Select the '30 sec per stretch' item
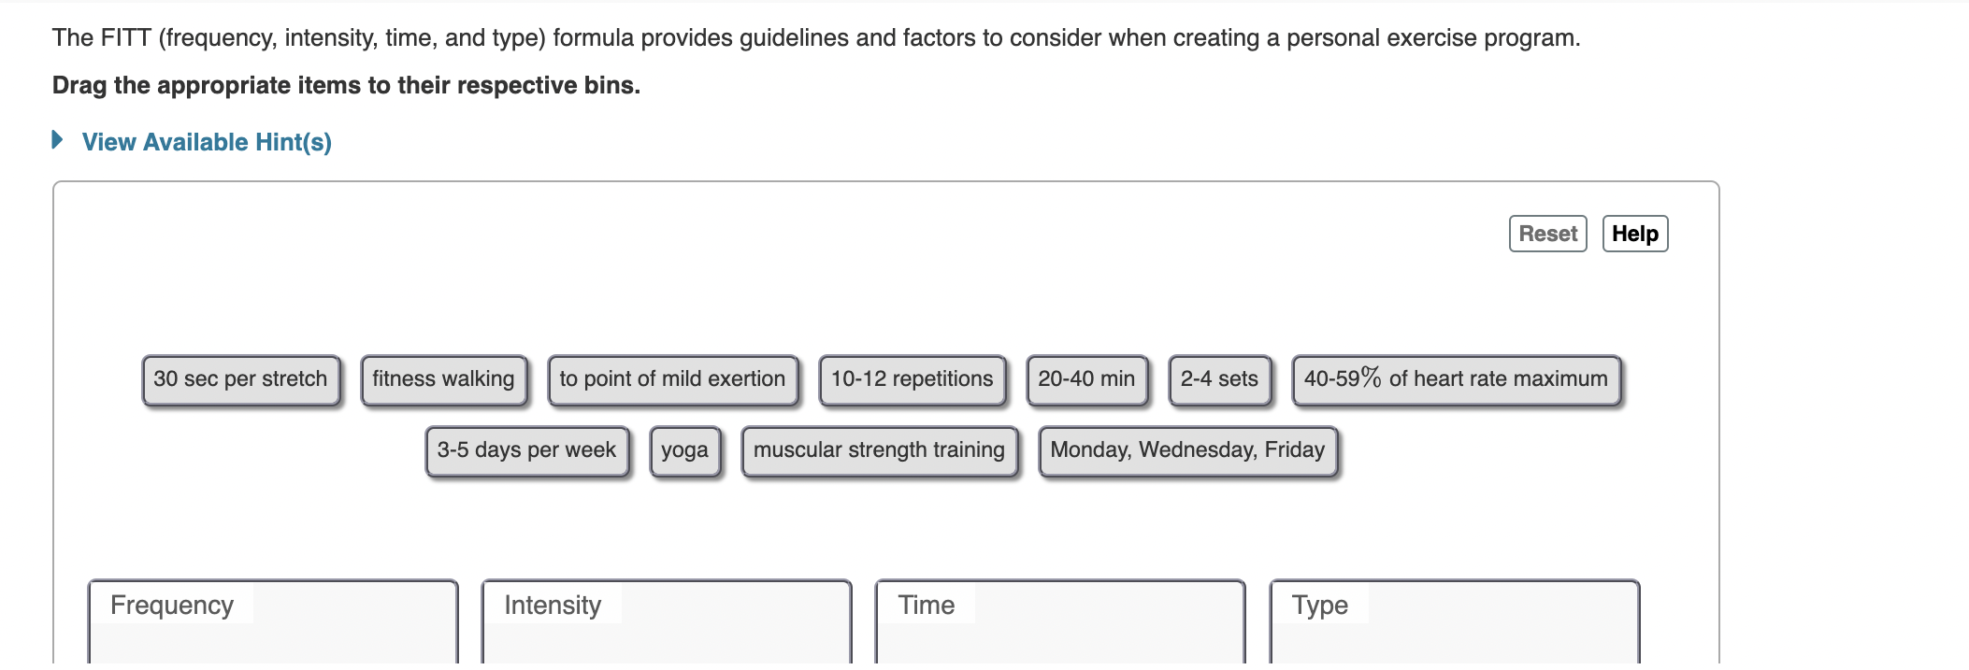The image size is (1969, 670). pyautogui.click(x=240, y=379)
